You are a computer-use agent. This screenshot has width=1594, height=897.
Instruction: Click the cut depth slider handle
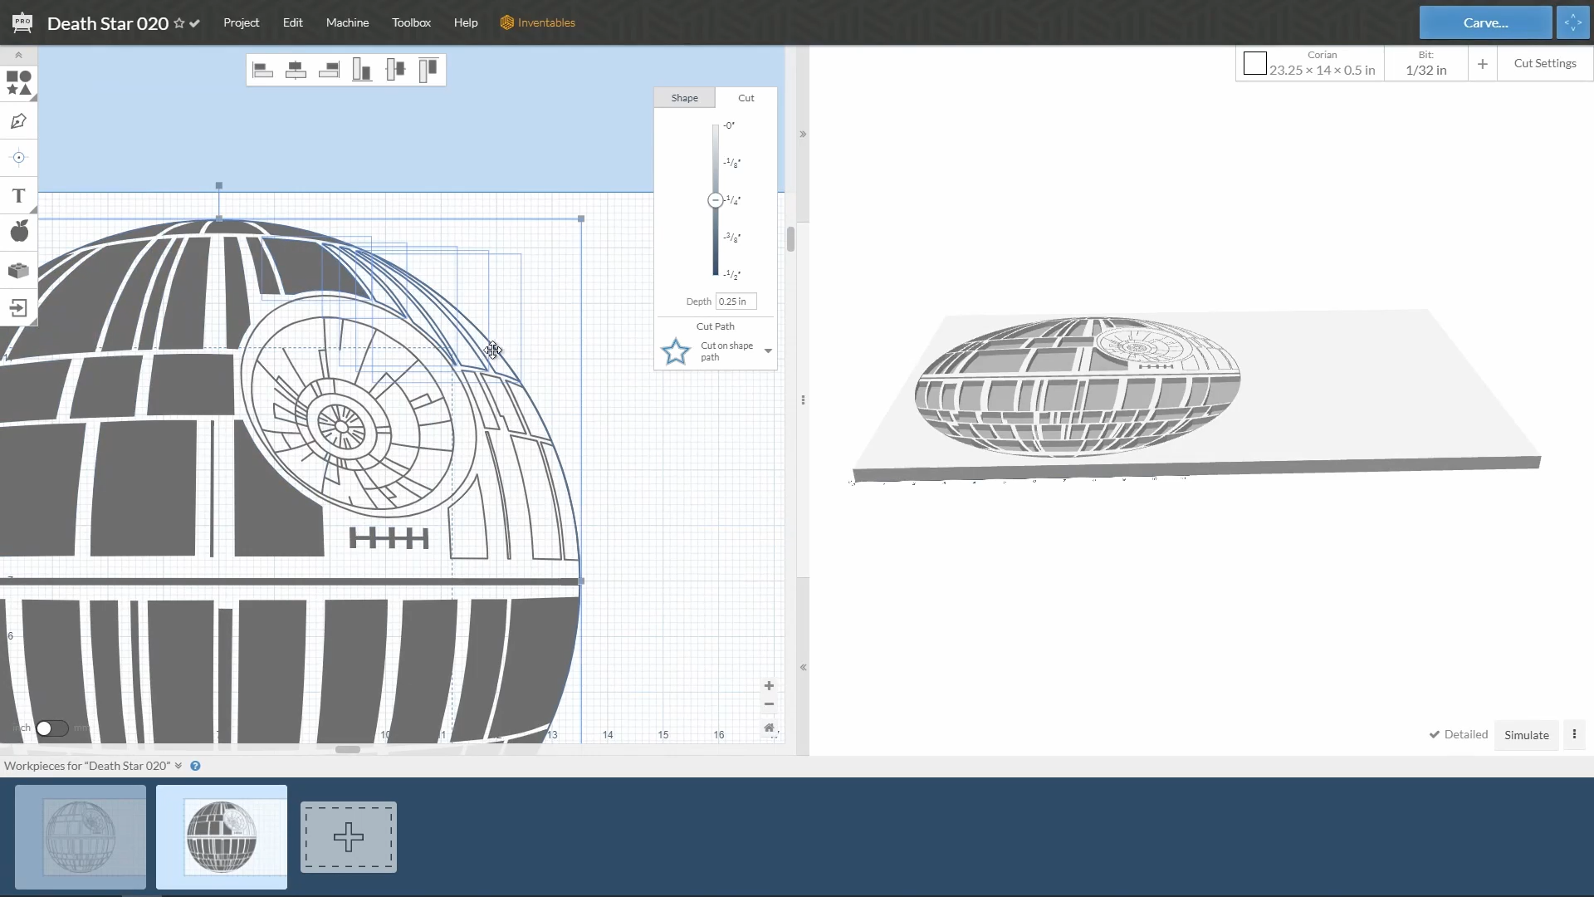pyautogui.click(x=715, y=200)
